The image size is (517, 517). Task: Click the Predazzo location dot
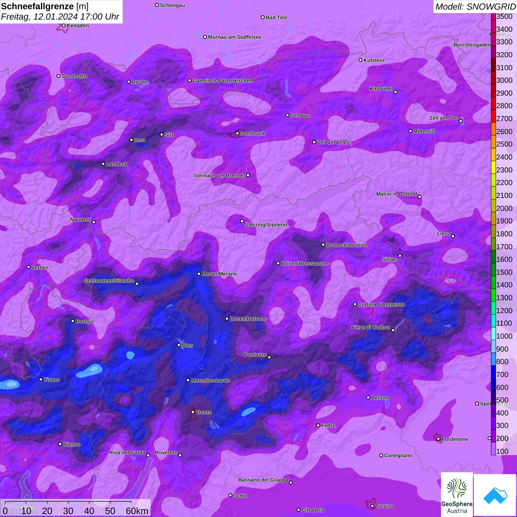pyautogui.click(x=269, y=357)
